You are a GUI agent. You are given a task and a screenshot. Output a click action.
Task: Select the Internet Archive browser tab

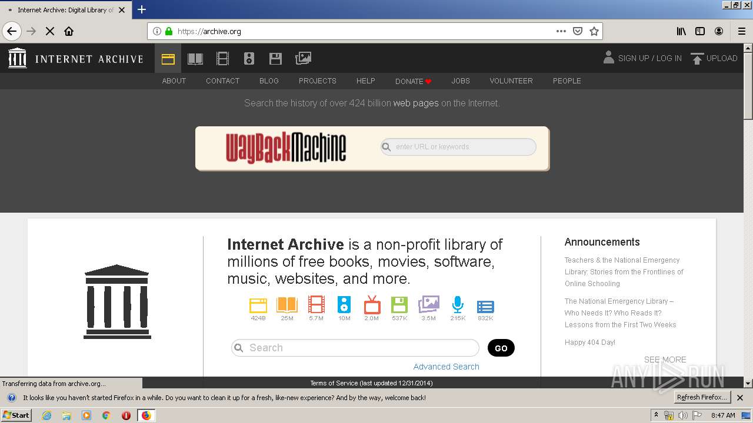coord(66,10)
